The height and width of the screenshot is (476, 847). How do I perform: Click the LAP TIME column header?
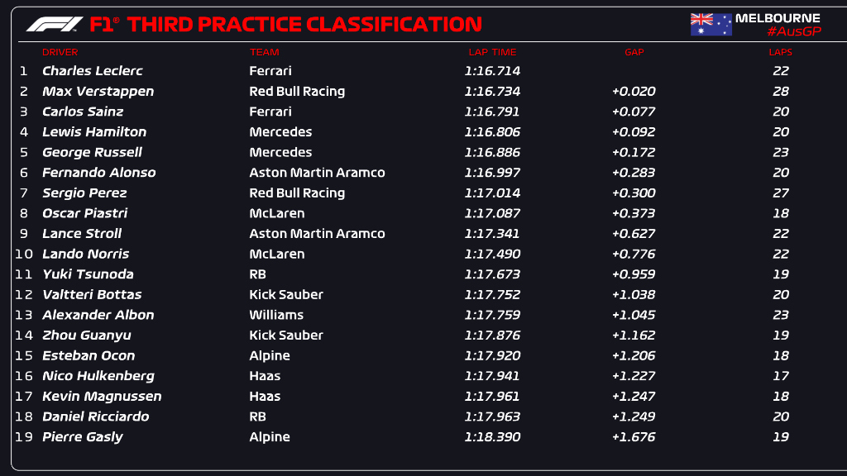point(492,52)
